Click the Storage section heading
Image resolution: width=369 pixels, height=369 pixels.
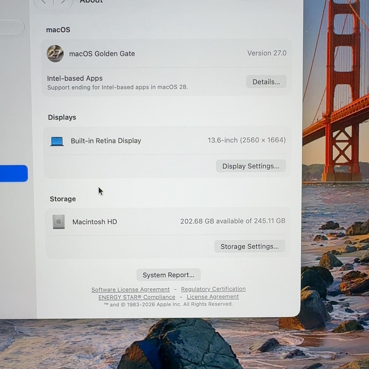click(63, 199)
